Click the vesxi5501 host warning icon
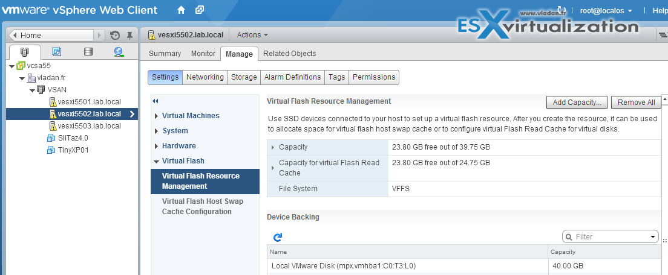The width and height of the screenshot is (668, 275). pos(53,102)
